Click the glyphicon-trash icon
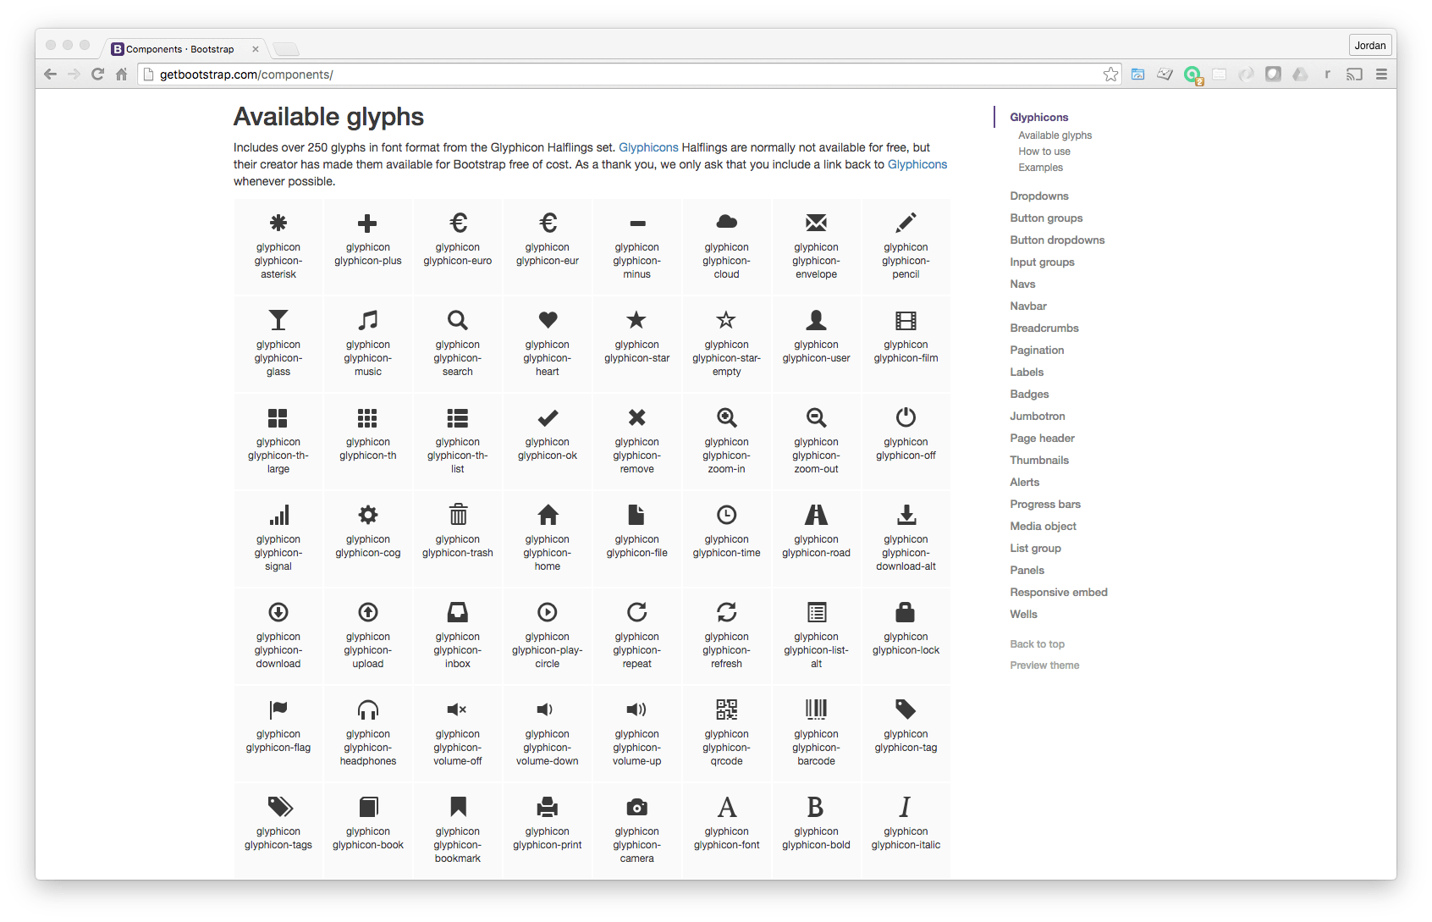Image resolution: width=1432 pixels, height=922 pixels. point(457,515)
